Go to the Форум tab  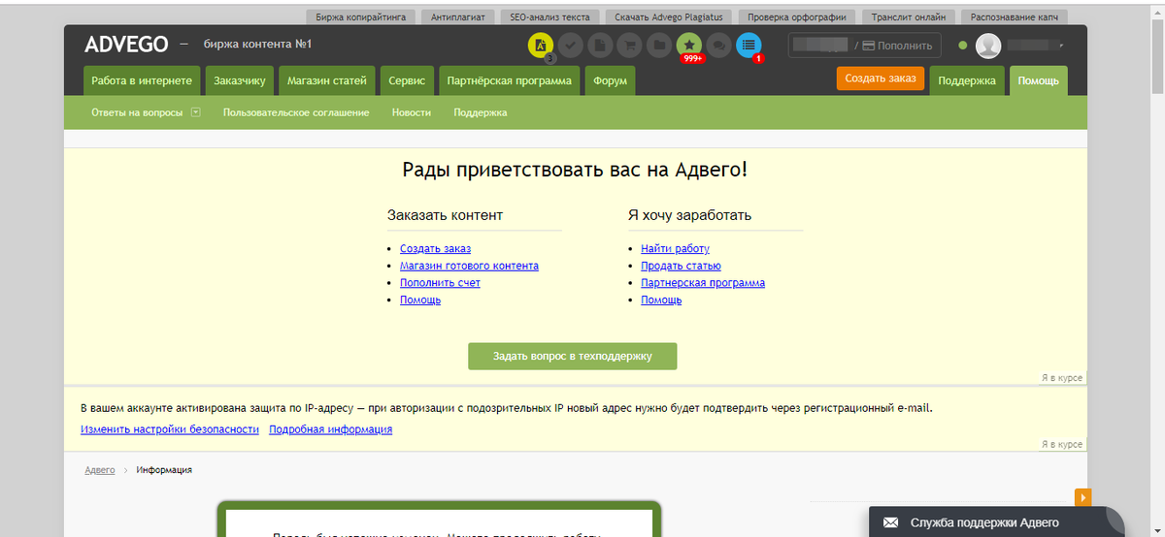pyautogui.click(x=610, y=80)
